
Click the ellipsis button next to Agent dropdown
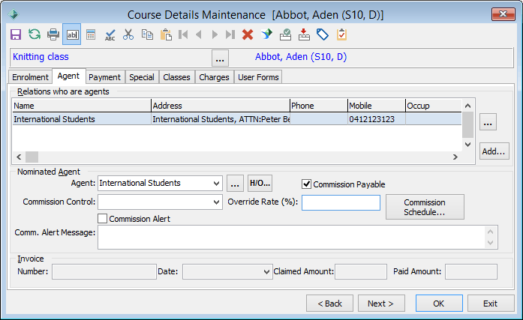pyautogui.click(x=235, y=183)
